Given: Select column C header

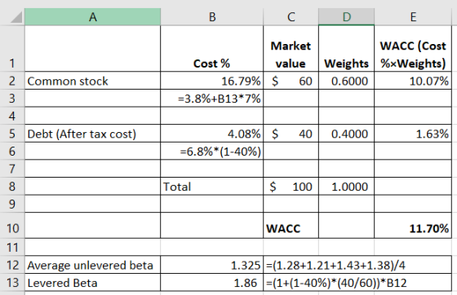Looking at the screenshot, I should (x=291, y=17).
